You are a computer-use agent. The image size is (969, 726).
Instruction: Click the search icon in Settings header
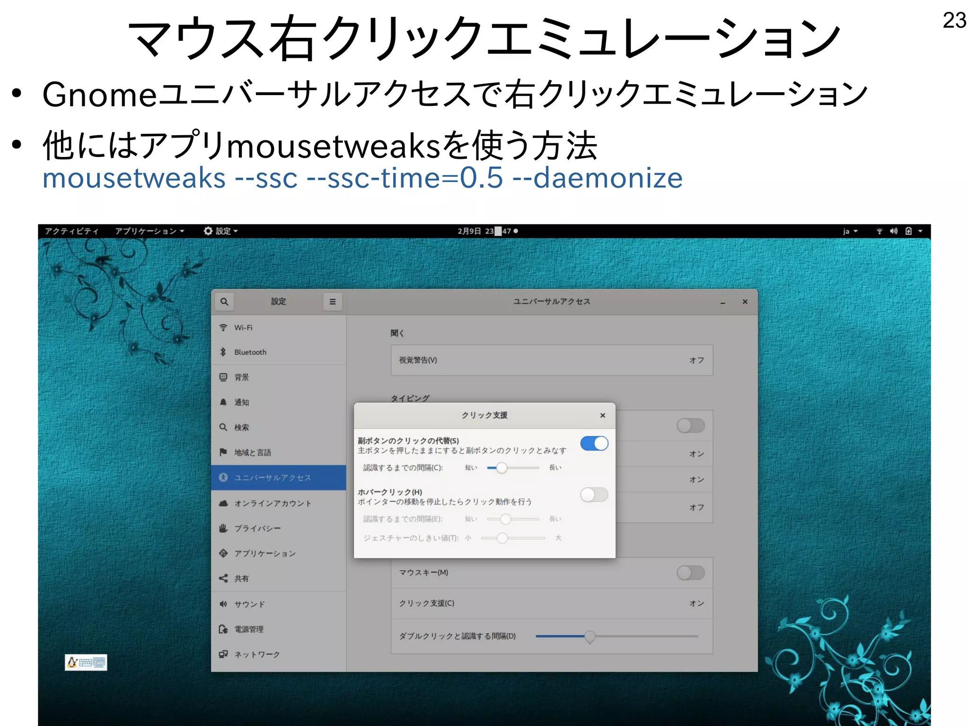tap(224, 302)
